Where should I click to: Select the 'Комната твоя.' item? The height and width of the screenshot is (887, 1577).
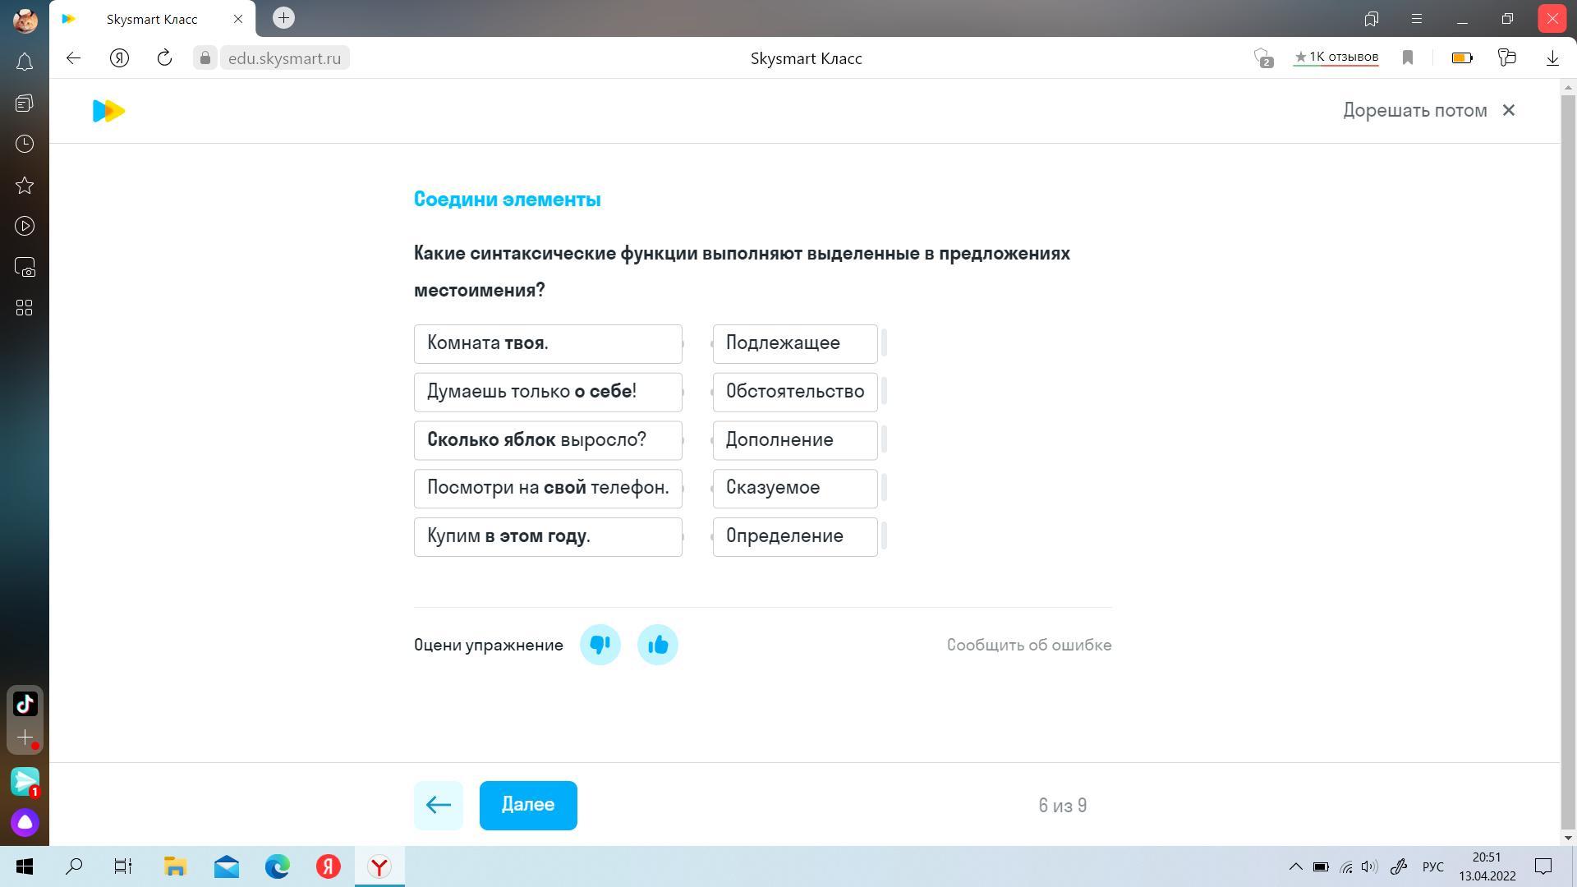tap(548, 343)
